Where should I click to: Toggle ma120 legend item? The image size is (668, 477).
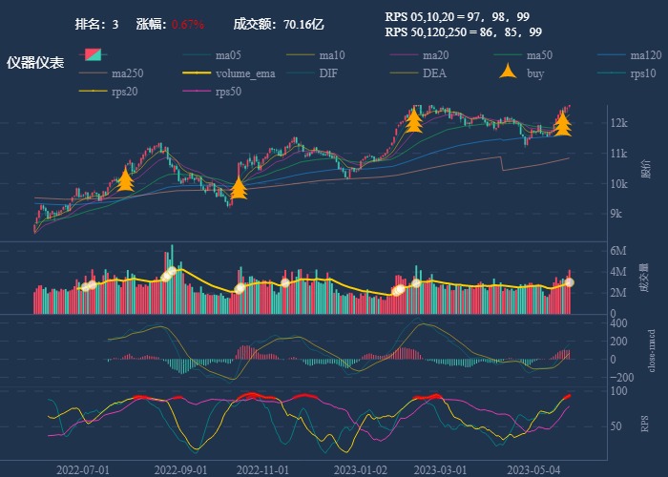point(646,54)
